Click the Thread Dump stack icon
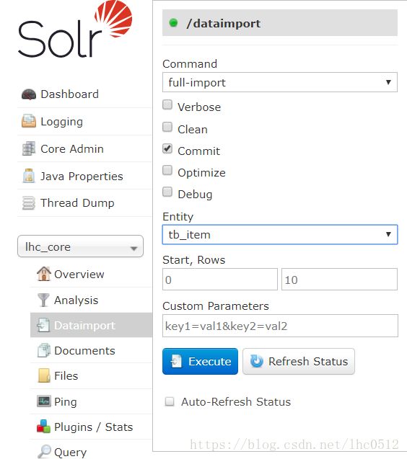 click(x=28, y=203)
